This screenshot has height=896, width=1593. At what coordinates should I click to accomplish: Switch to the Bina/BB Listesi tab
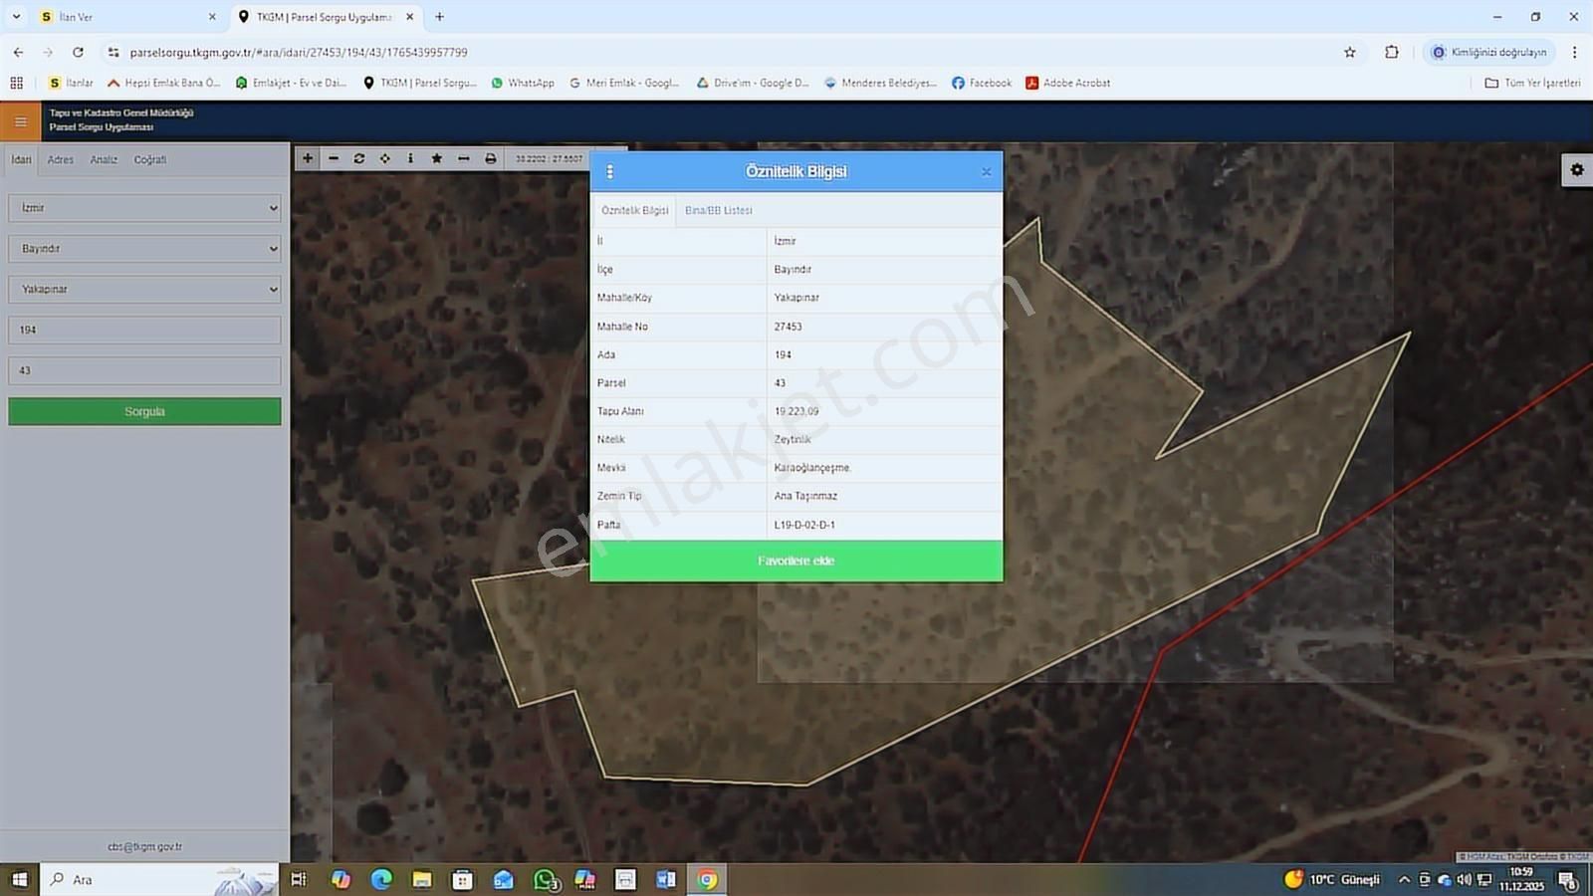(718, 211)
